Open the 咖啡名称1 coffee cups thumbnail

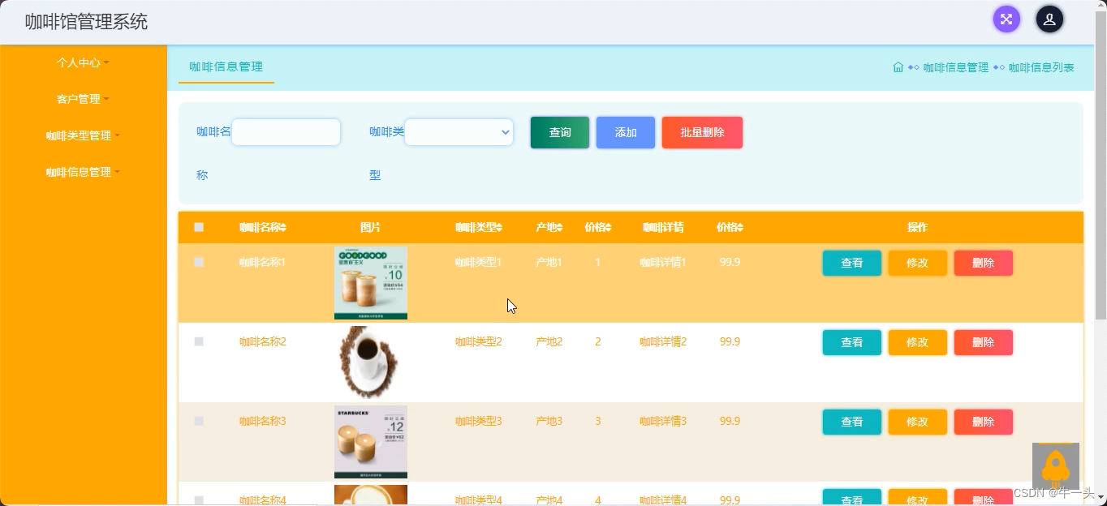click(371, 283)
